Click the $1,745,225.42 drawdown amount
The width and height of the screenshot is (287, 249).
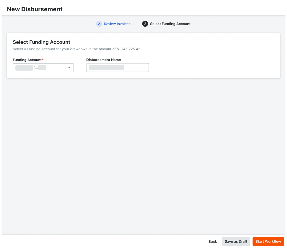[x=129, y=49]
